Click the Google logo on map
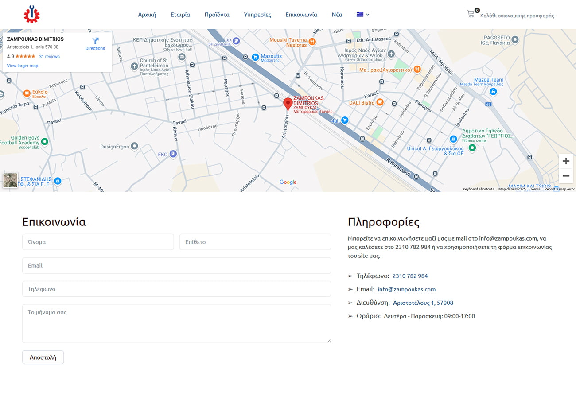The width and height of the screenshot is (576, 396). pyautogui.click(x=288, y=182)
